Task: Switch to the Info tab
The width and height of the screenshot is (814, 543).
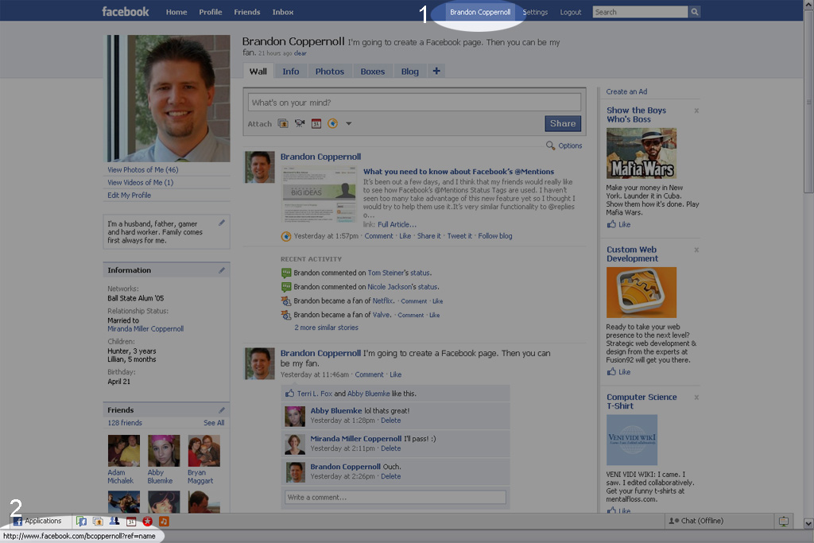Action: pyautogui.click(x=291, y=71)
